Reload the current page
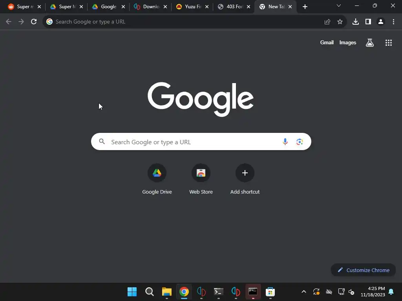 (34, 22)
